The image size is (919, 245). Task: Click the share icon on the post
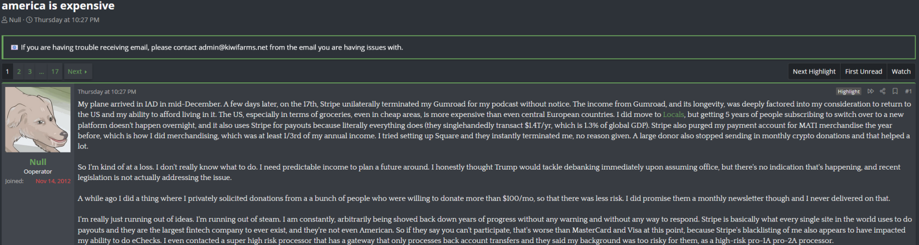tap(883, 91)
